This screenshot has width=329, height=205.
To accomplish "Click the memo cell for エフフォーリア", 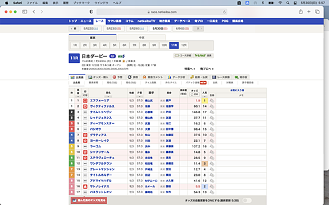I will [x=241, y=101].
